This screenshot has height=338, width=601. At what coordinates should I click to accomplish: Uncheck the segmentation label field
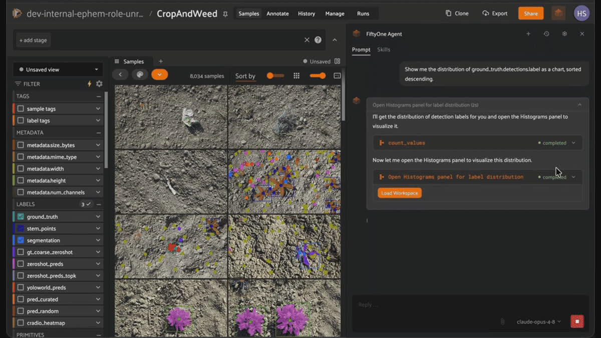pyautogui.click(x=21, y=240)
